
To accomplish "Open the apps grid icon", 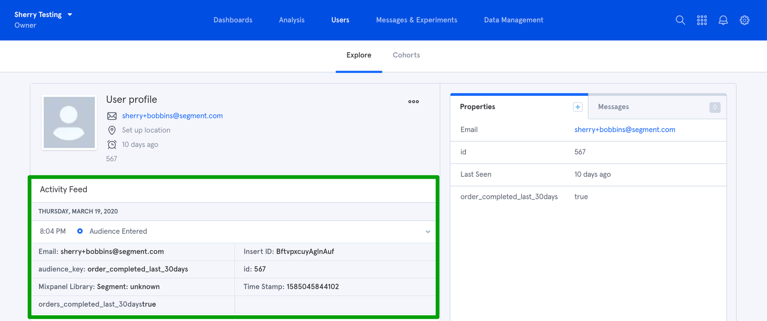I will tap(702, 20).
